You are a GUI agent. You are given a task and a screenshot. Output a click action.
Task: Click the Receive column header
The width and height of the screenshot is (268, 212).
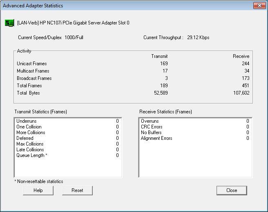tap(241, 56)
